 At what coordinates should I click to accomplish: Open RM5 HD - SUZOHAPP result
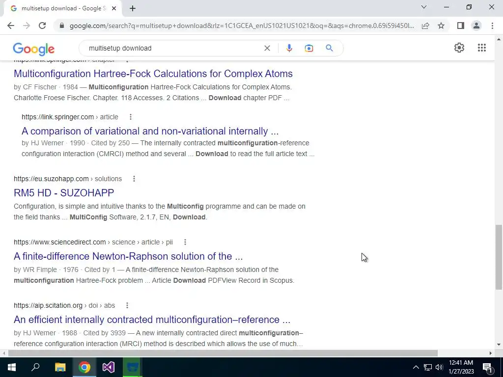tap(64, 192)
